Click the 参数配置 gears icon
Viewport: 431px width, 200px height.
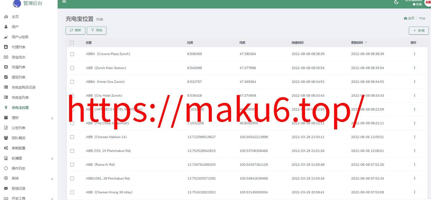tap(6, 148)
